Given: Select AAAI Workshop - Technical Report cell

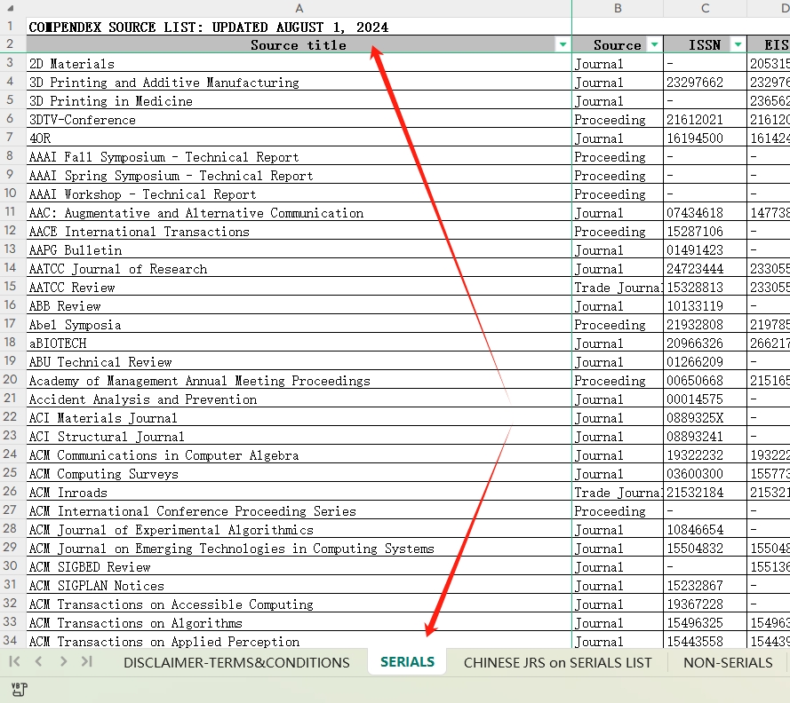Looking at the screenshot, I should coord(299,194).
